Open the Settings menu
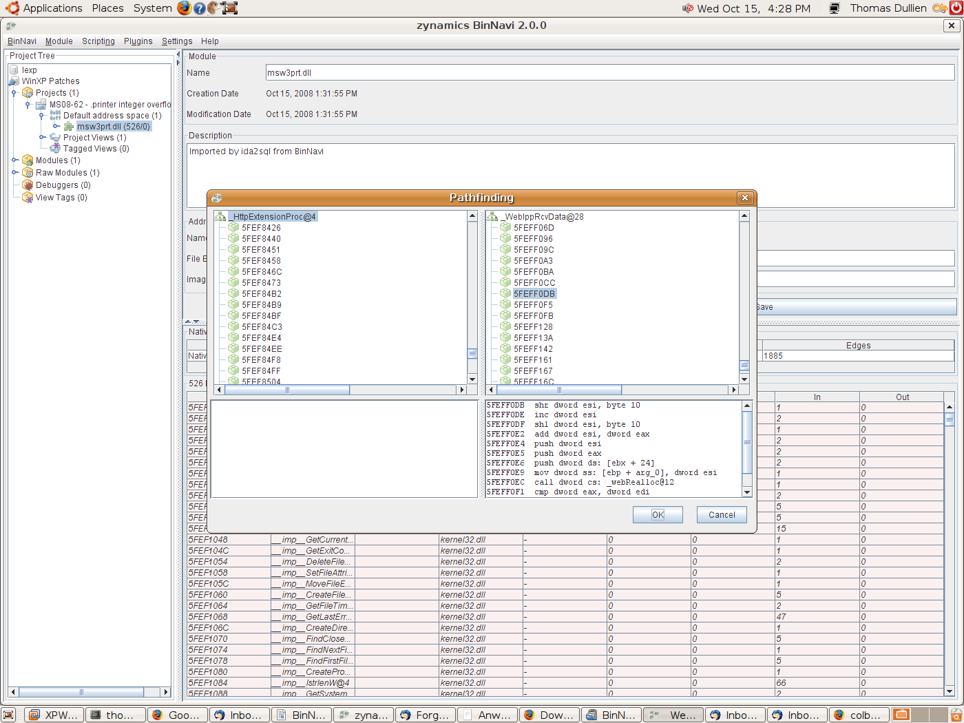 pyautogui.click(x=177, y=41)
